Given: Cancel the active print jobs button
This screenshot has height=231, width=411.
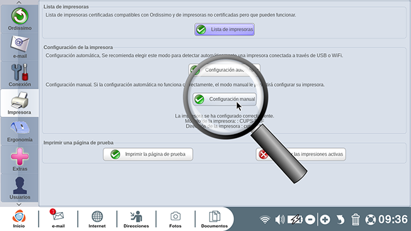Looking at the screenshot, I should click(x=300, y=154).
